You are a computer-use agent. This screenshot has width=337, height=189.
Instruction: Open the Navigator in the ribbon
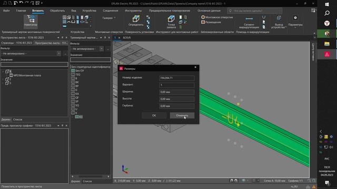click(x=31, y=21)
